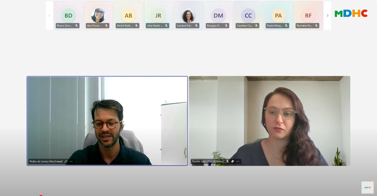Click Bruno Gon... name label
Viewport: 377px width, 196px height.
click(64, 25)
